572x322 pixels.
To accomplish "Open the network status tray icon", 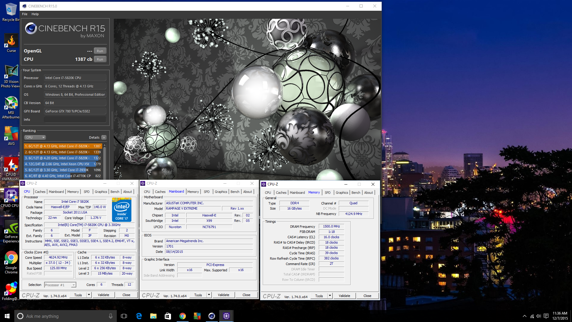I will pyautogui.click(x=532, y=316).
